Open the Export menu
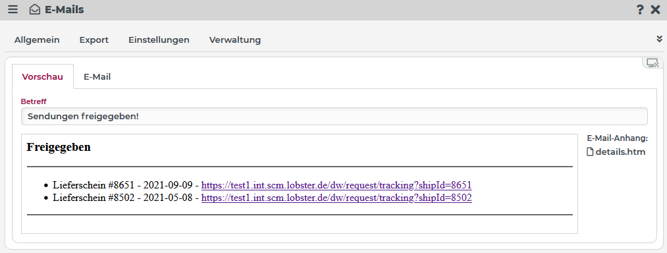667x253 pixels. (94, 40)
